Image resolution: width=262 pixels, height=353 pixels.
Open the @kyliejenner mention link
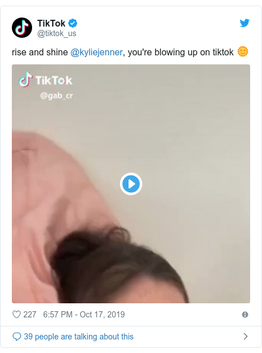(x=96, y=52)
